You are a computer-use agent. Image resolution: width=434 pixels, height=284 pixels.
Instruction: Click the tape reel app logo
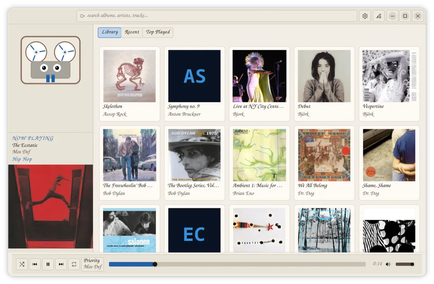(x=51, y=60)
